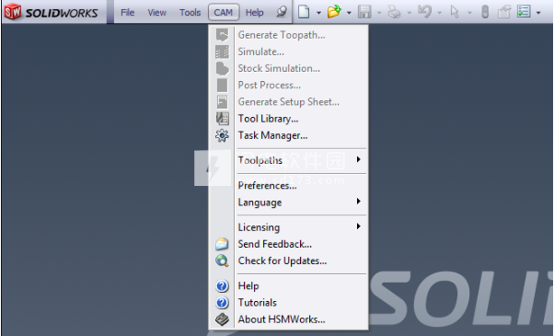The height and width of the screenshot is (336, 554).
Task: Open the Tools menu
Action: click(x=190, y=13)
